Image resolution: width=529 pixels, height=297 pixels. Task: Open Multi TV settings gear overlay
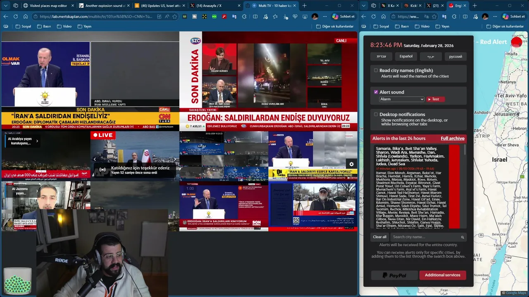click(x=351, y=164)
